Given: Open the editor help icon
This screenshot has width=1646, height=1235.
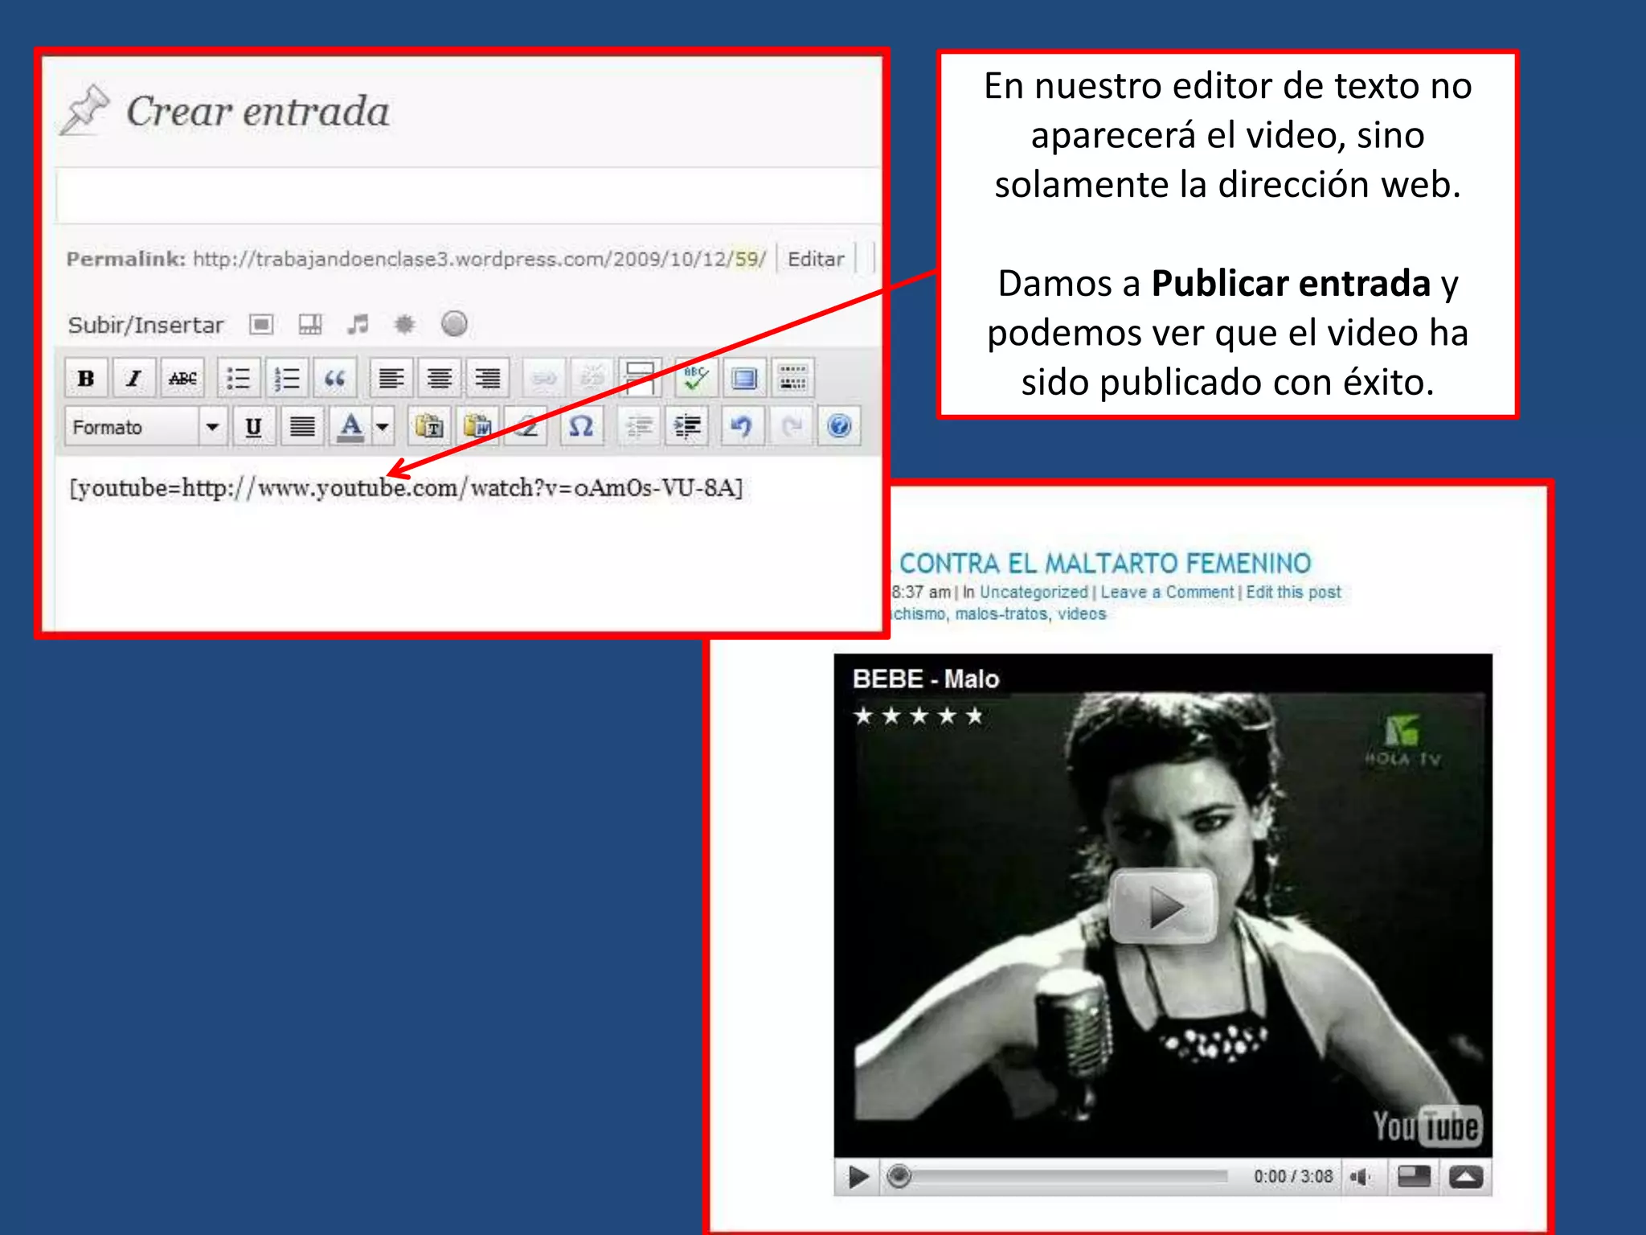Looking at the screenshot, I should (x=839, y=426).
